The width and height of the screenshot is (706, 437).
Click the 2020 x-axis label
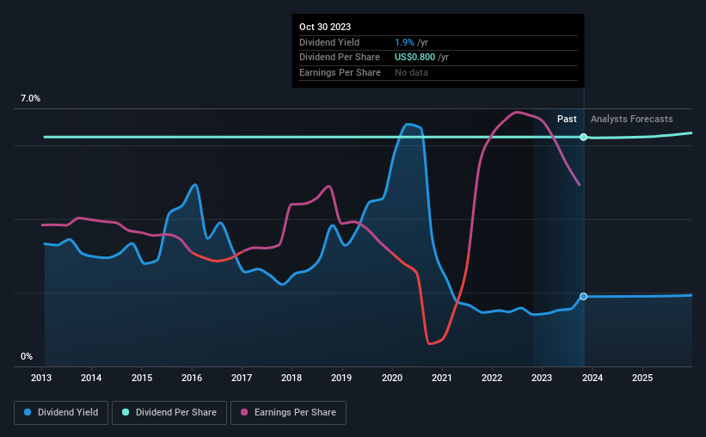click(x=392, y=378)
